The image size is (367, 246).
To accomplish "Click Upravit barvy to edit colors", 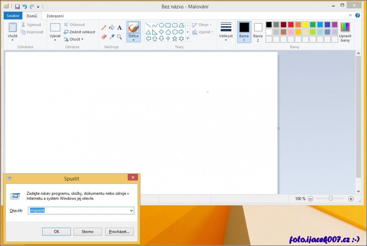I will click(345, 32).
